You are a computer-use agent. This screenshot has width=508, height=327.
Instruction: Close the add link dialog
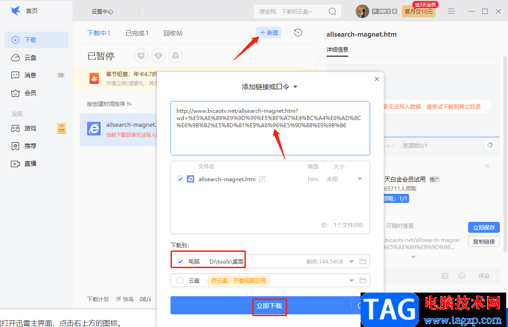(377, 79)
